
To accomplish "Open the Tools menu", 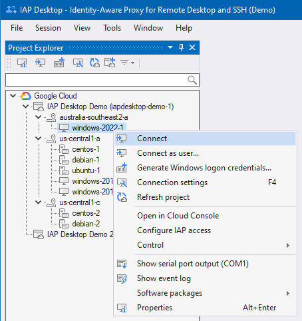I will pyautogui.click(x=112, y=28).
